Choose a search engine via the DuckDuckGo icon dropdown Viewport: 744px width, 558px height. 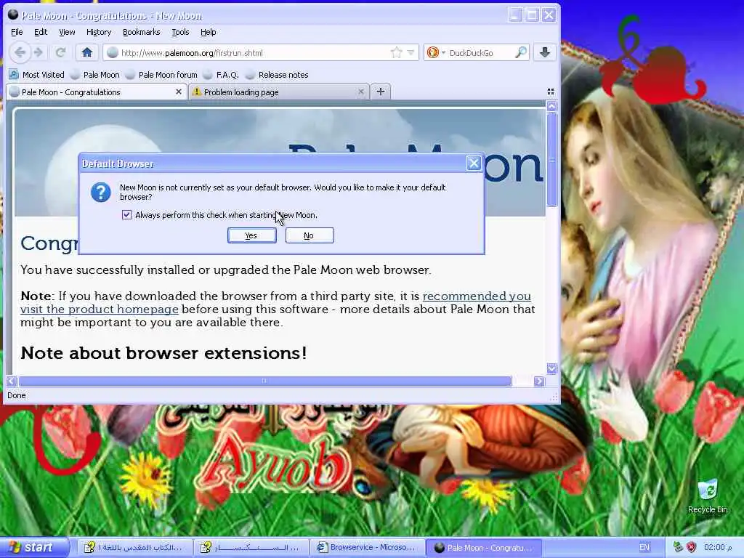click(x=436, y=52)
